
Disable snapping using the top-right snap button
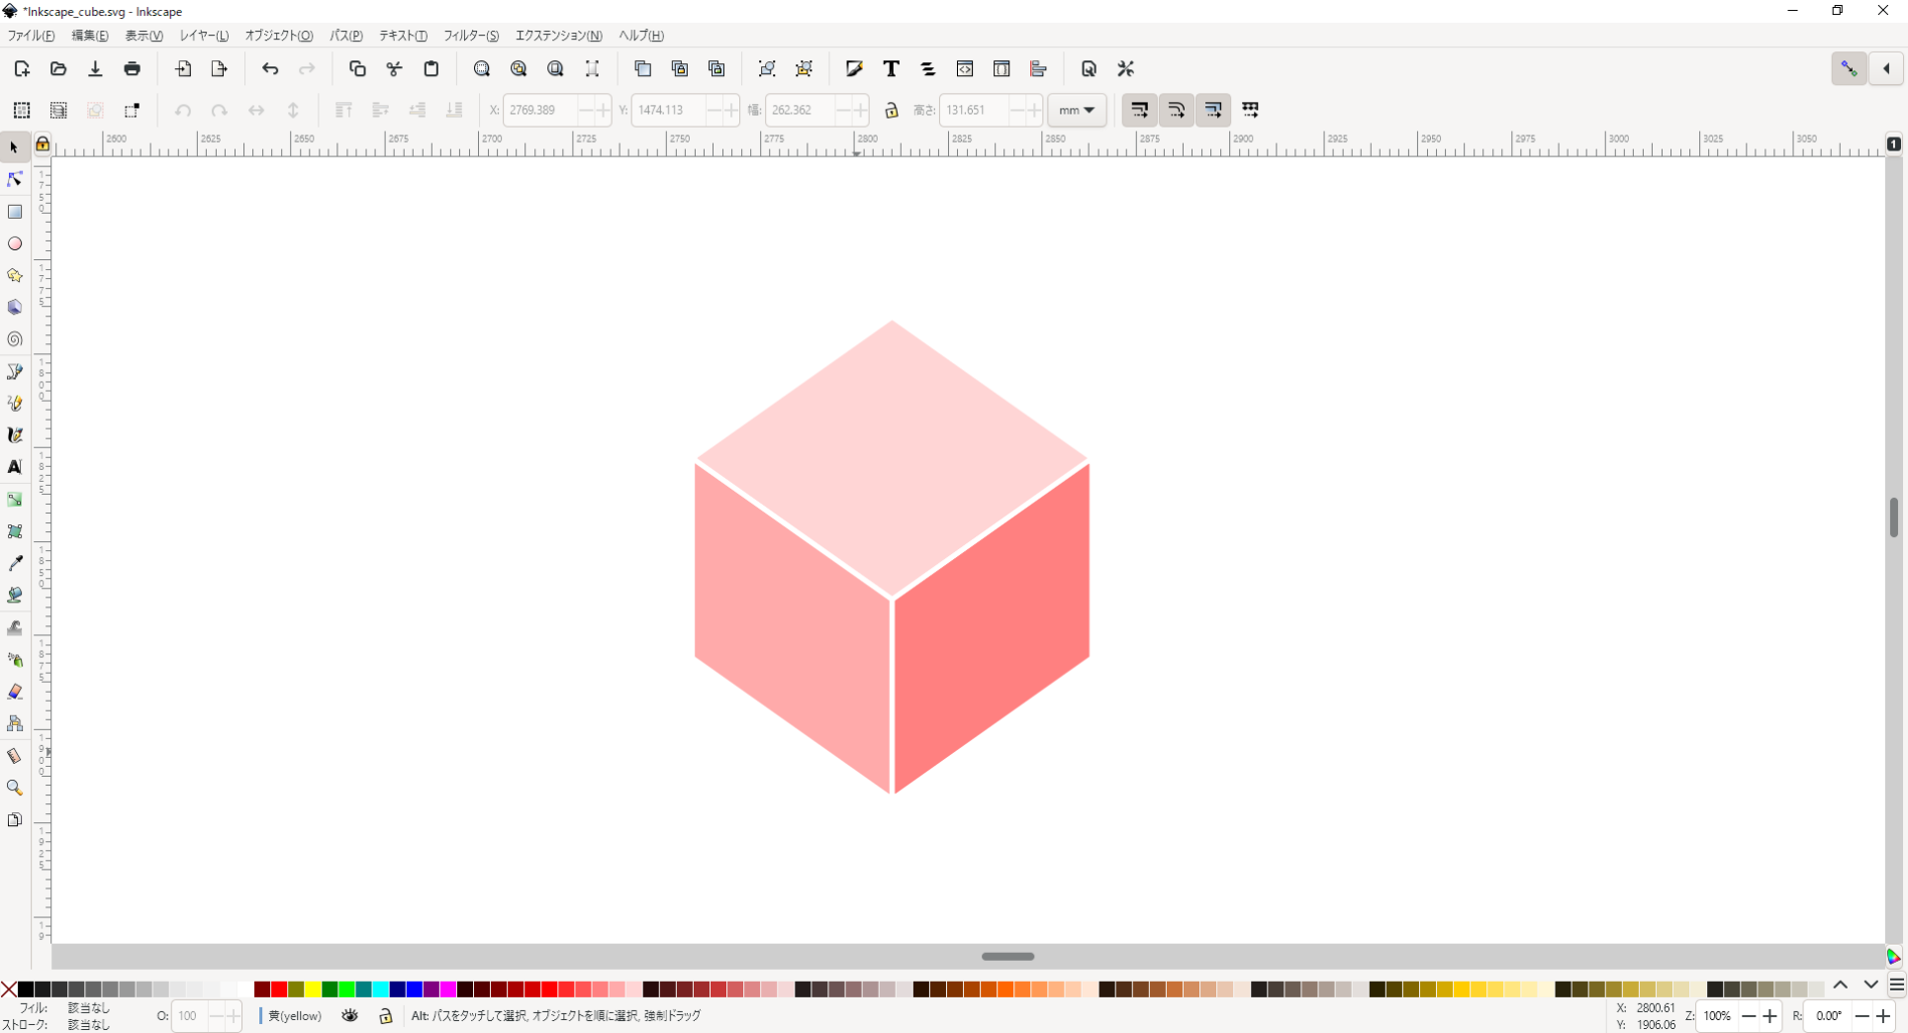pyautogui.click(x=1849, y=69)
